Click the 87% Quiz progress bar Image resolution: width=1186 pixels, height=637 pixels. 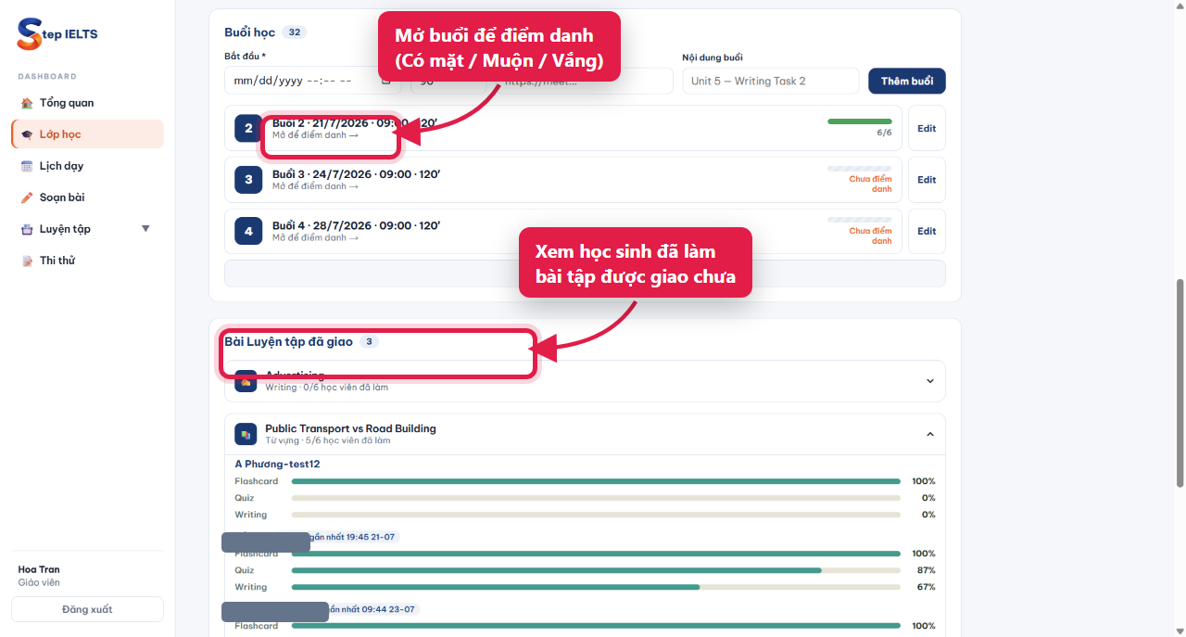[x=596, y=570]
